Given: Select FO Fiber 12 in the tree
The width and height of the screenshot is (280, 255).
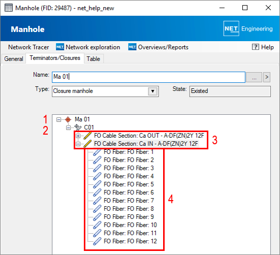Looking at the screenshot, I should tap(131, 241).
